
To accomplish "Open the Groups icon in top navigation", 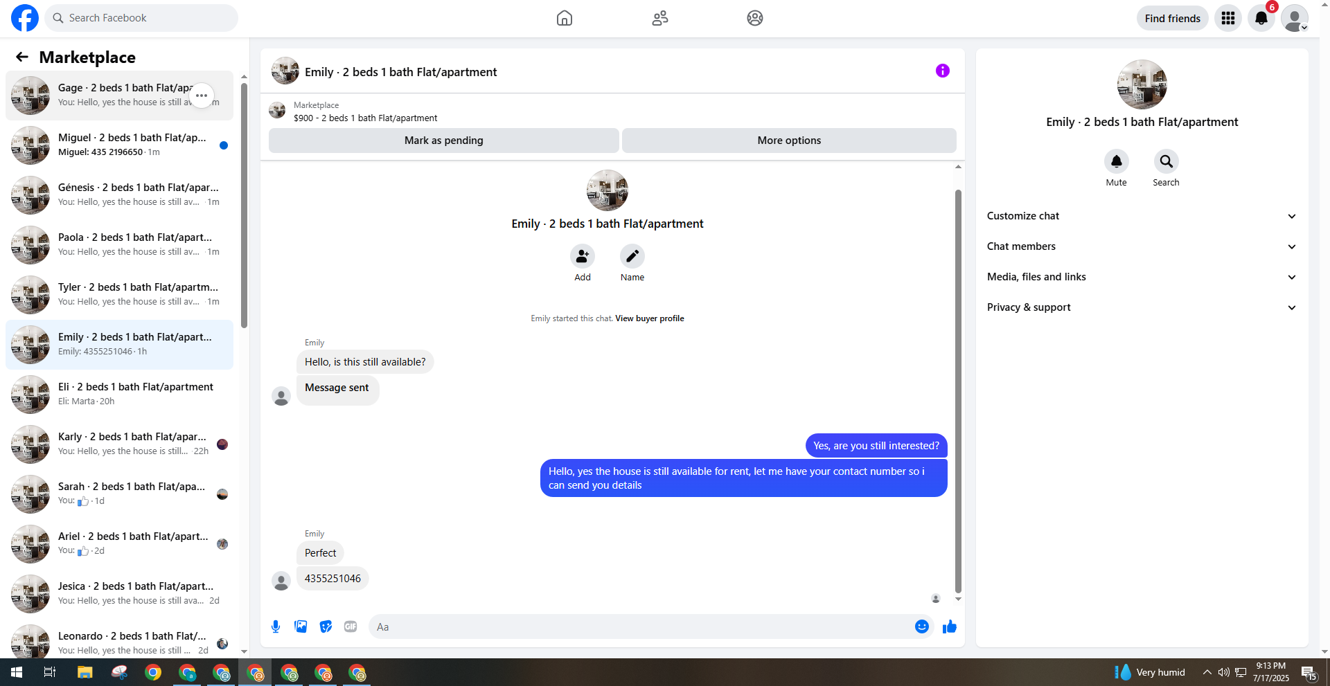I will [x=755, y=18].
